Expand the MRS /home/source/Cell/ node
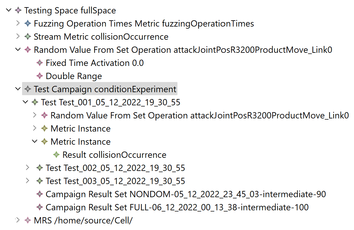Screen dimensions: 354x230 (18, 220)
